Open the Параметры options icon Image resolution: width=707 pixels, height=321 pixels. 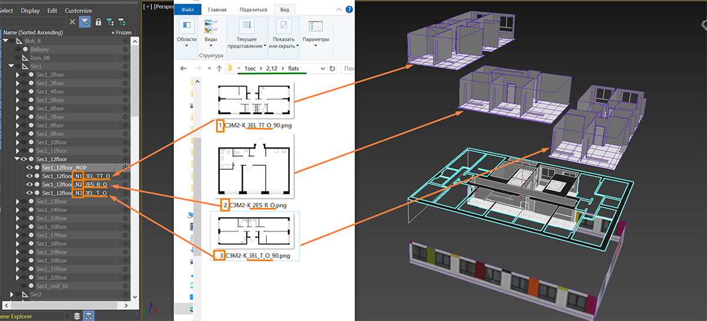[315, 26]
